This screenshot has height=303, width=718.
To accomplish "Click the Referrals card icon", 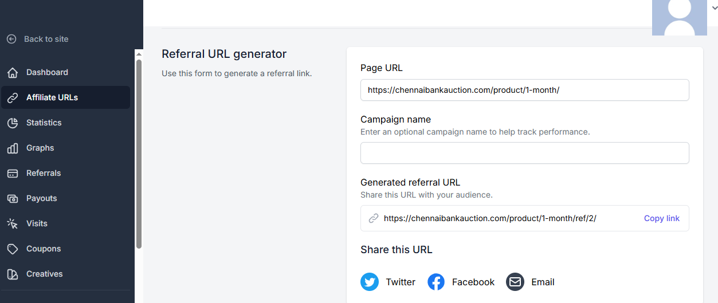I will click(13, 174).
